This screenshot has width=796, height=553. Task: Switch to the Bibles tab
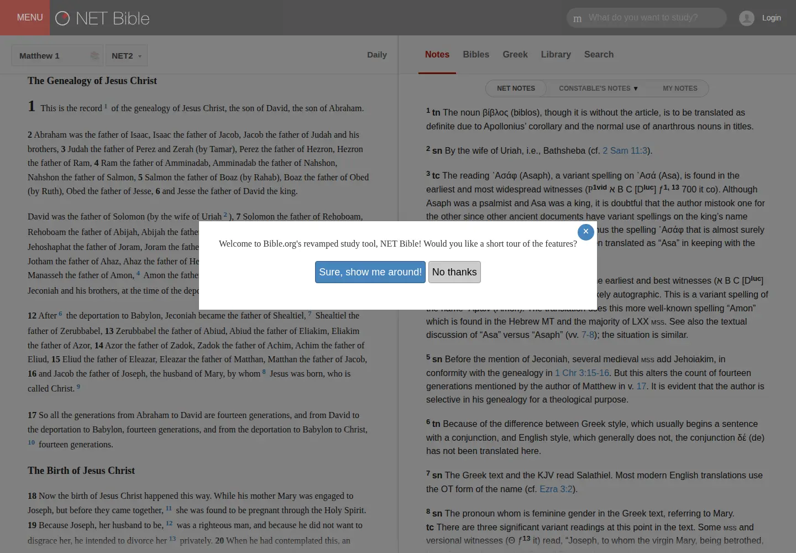pyautogui.click(x=476, y=54)
